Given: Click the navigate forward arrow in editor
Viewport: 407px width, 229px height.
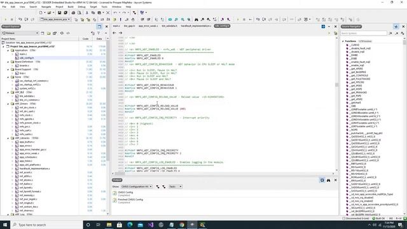Looking at the screenshot, I should [x=120, y=33].
